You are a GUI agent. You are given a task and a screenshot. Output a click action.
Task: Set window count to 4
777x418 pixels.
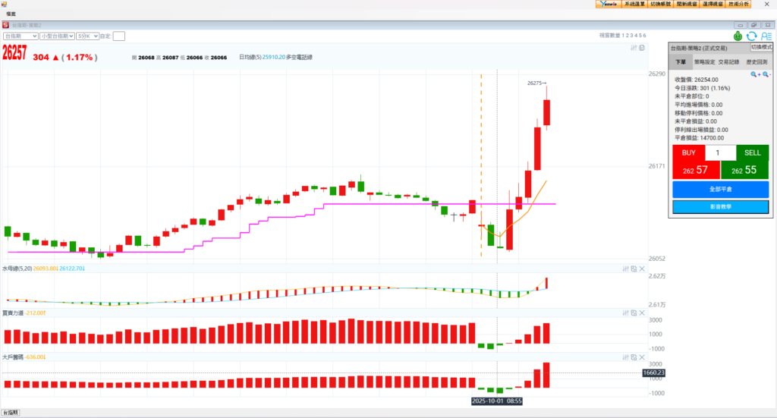point(635,36)
